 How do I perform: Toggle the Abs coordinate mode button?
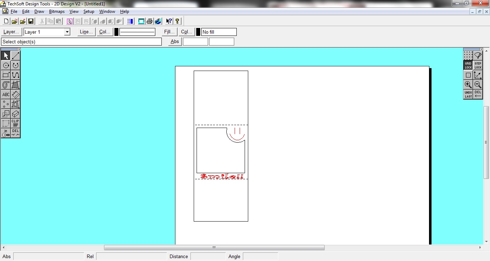click(175, 42)
